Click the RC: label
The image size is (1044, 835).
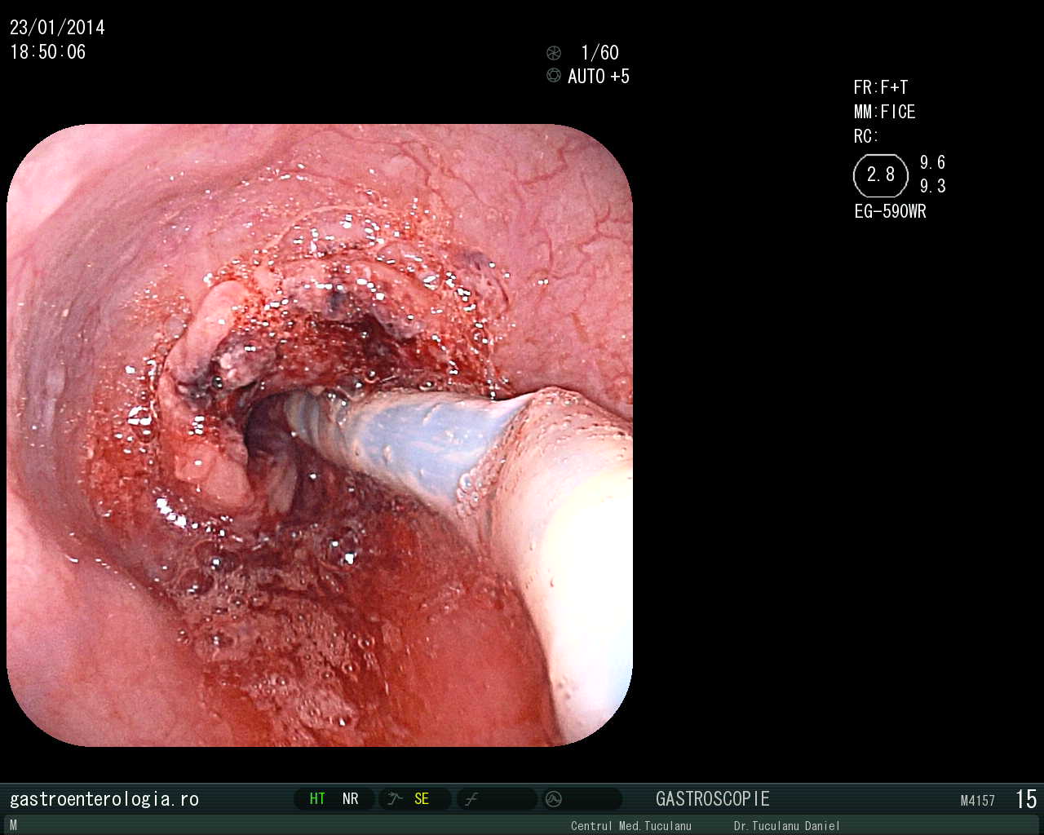866,136
